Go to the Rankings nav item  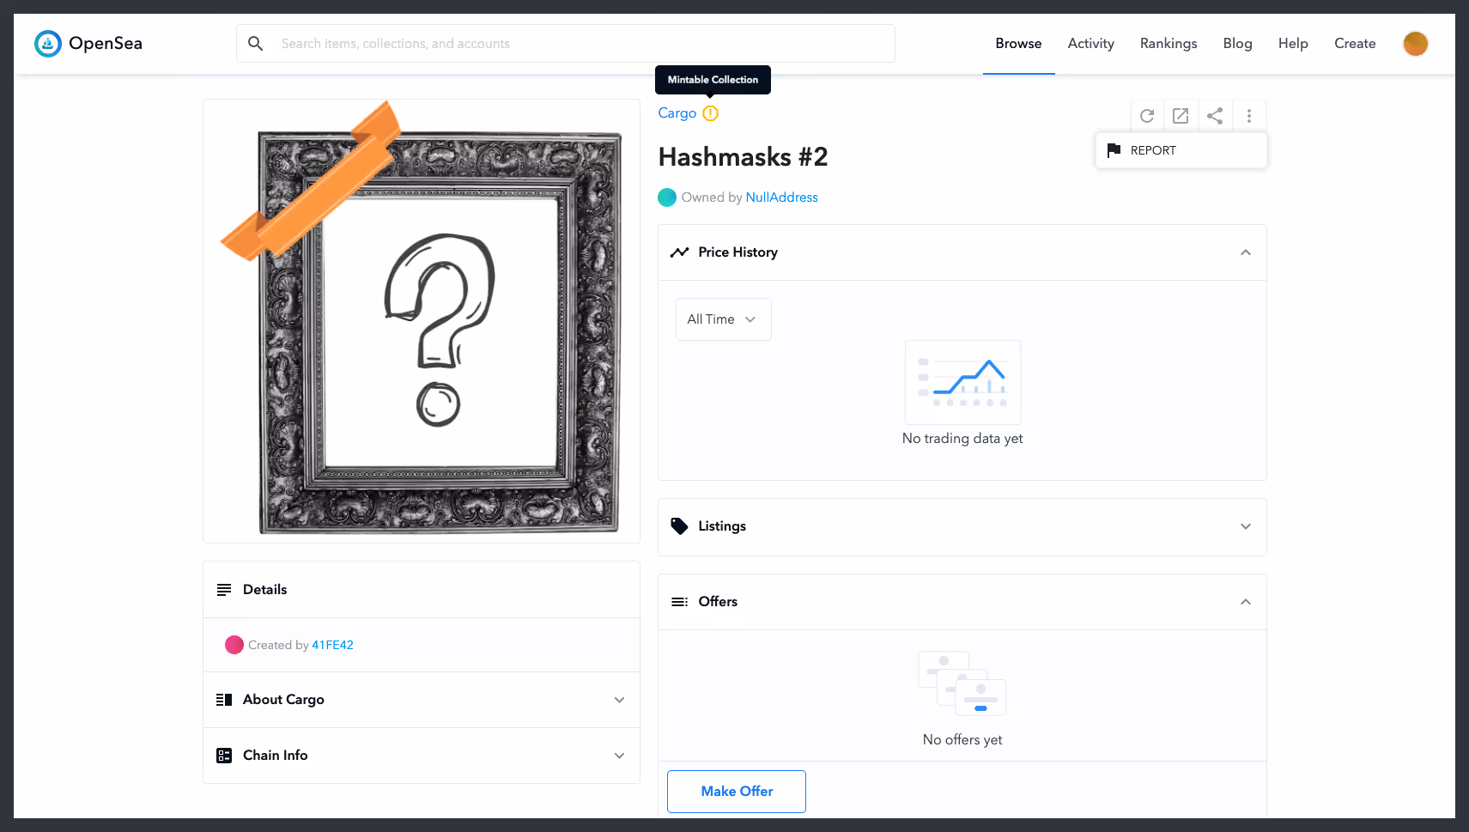click(x=1169, y=44)
